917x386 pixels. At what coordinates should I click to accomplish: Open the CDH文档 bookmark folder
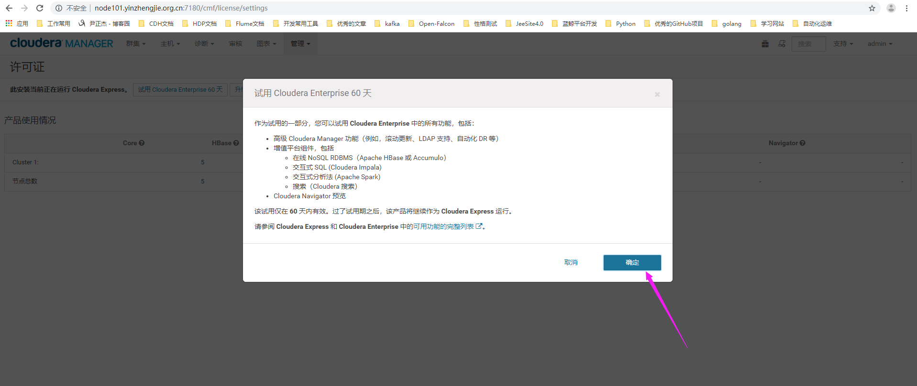point(156,23)
